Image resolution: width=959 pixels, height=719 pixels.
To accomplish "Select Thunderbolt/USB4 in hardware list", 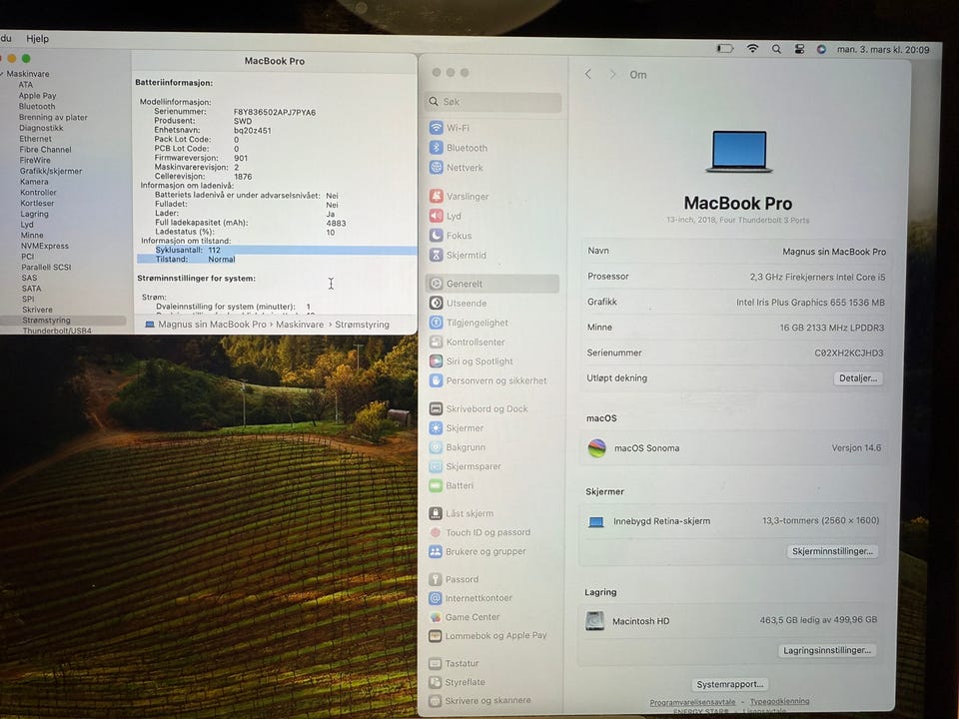I will coord(57,331).
